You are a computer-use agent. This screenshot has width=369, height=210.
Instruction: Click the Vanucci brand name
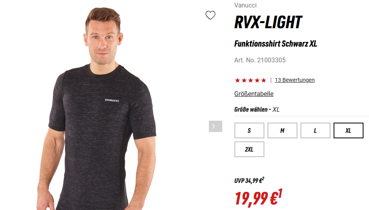click(x=245, y=5)
